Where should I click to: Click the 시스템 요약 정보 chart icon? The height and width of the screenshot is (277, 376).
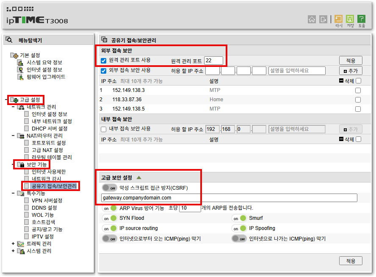pos(21,63)
